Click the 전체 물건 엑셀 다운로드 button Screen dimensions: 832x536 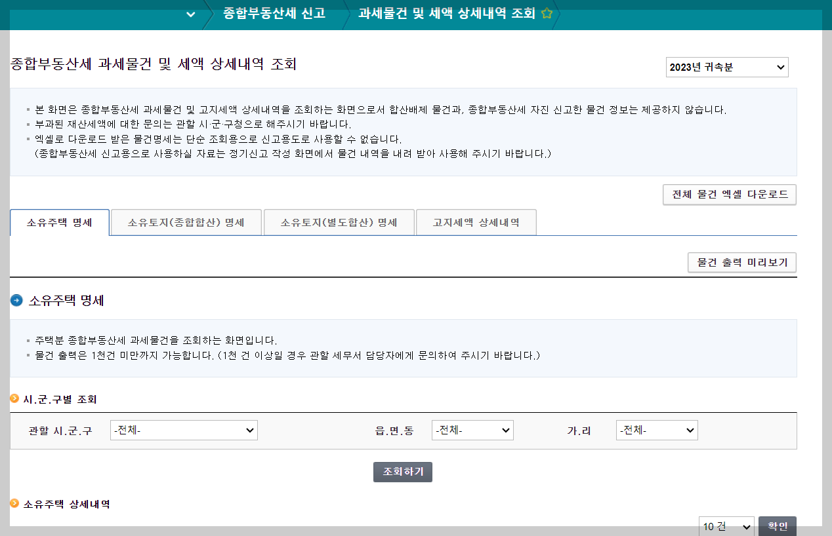(x=729, y=194)
